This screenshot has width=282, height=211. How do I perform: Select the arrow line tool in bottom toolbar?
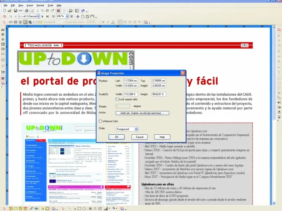click(x=74, y=209)
